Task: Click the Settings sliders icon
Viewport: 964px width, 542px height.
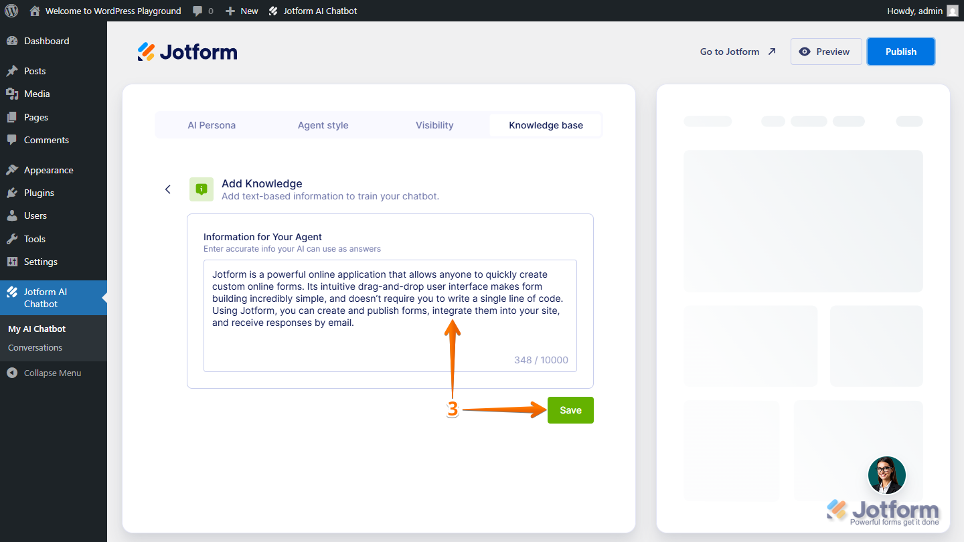Action: [x=12, y=262]
